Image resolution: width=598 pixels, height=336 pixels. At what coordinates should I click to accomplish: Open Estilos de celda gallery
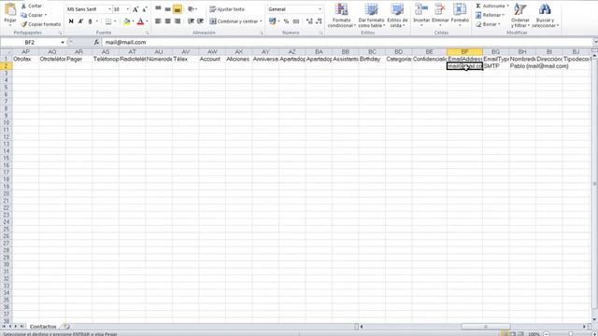pos(397,15)
